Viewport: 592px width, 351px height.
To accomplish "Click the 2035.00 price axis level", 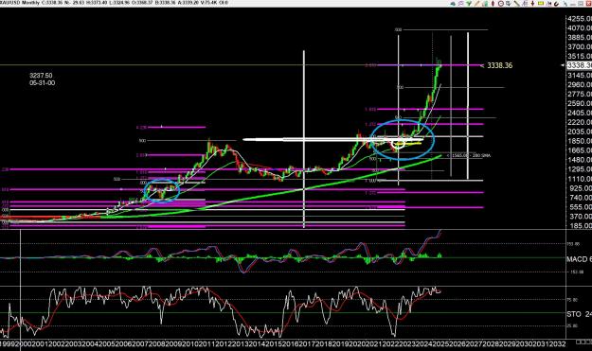I will pos(580,132).
